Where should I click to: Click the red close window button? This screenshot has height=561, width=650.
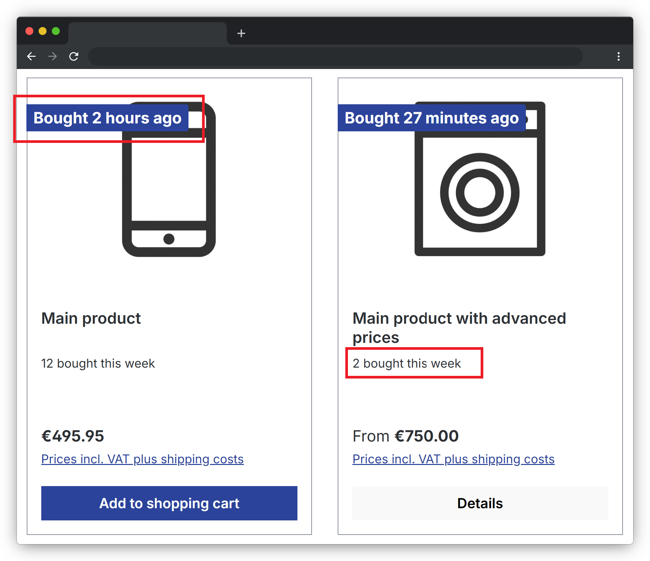[x=29, y=31]
